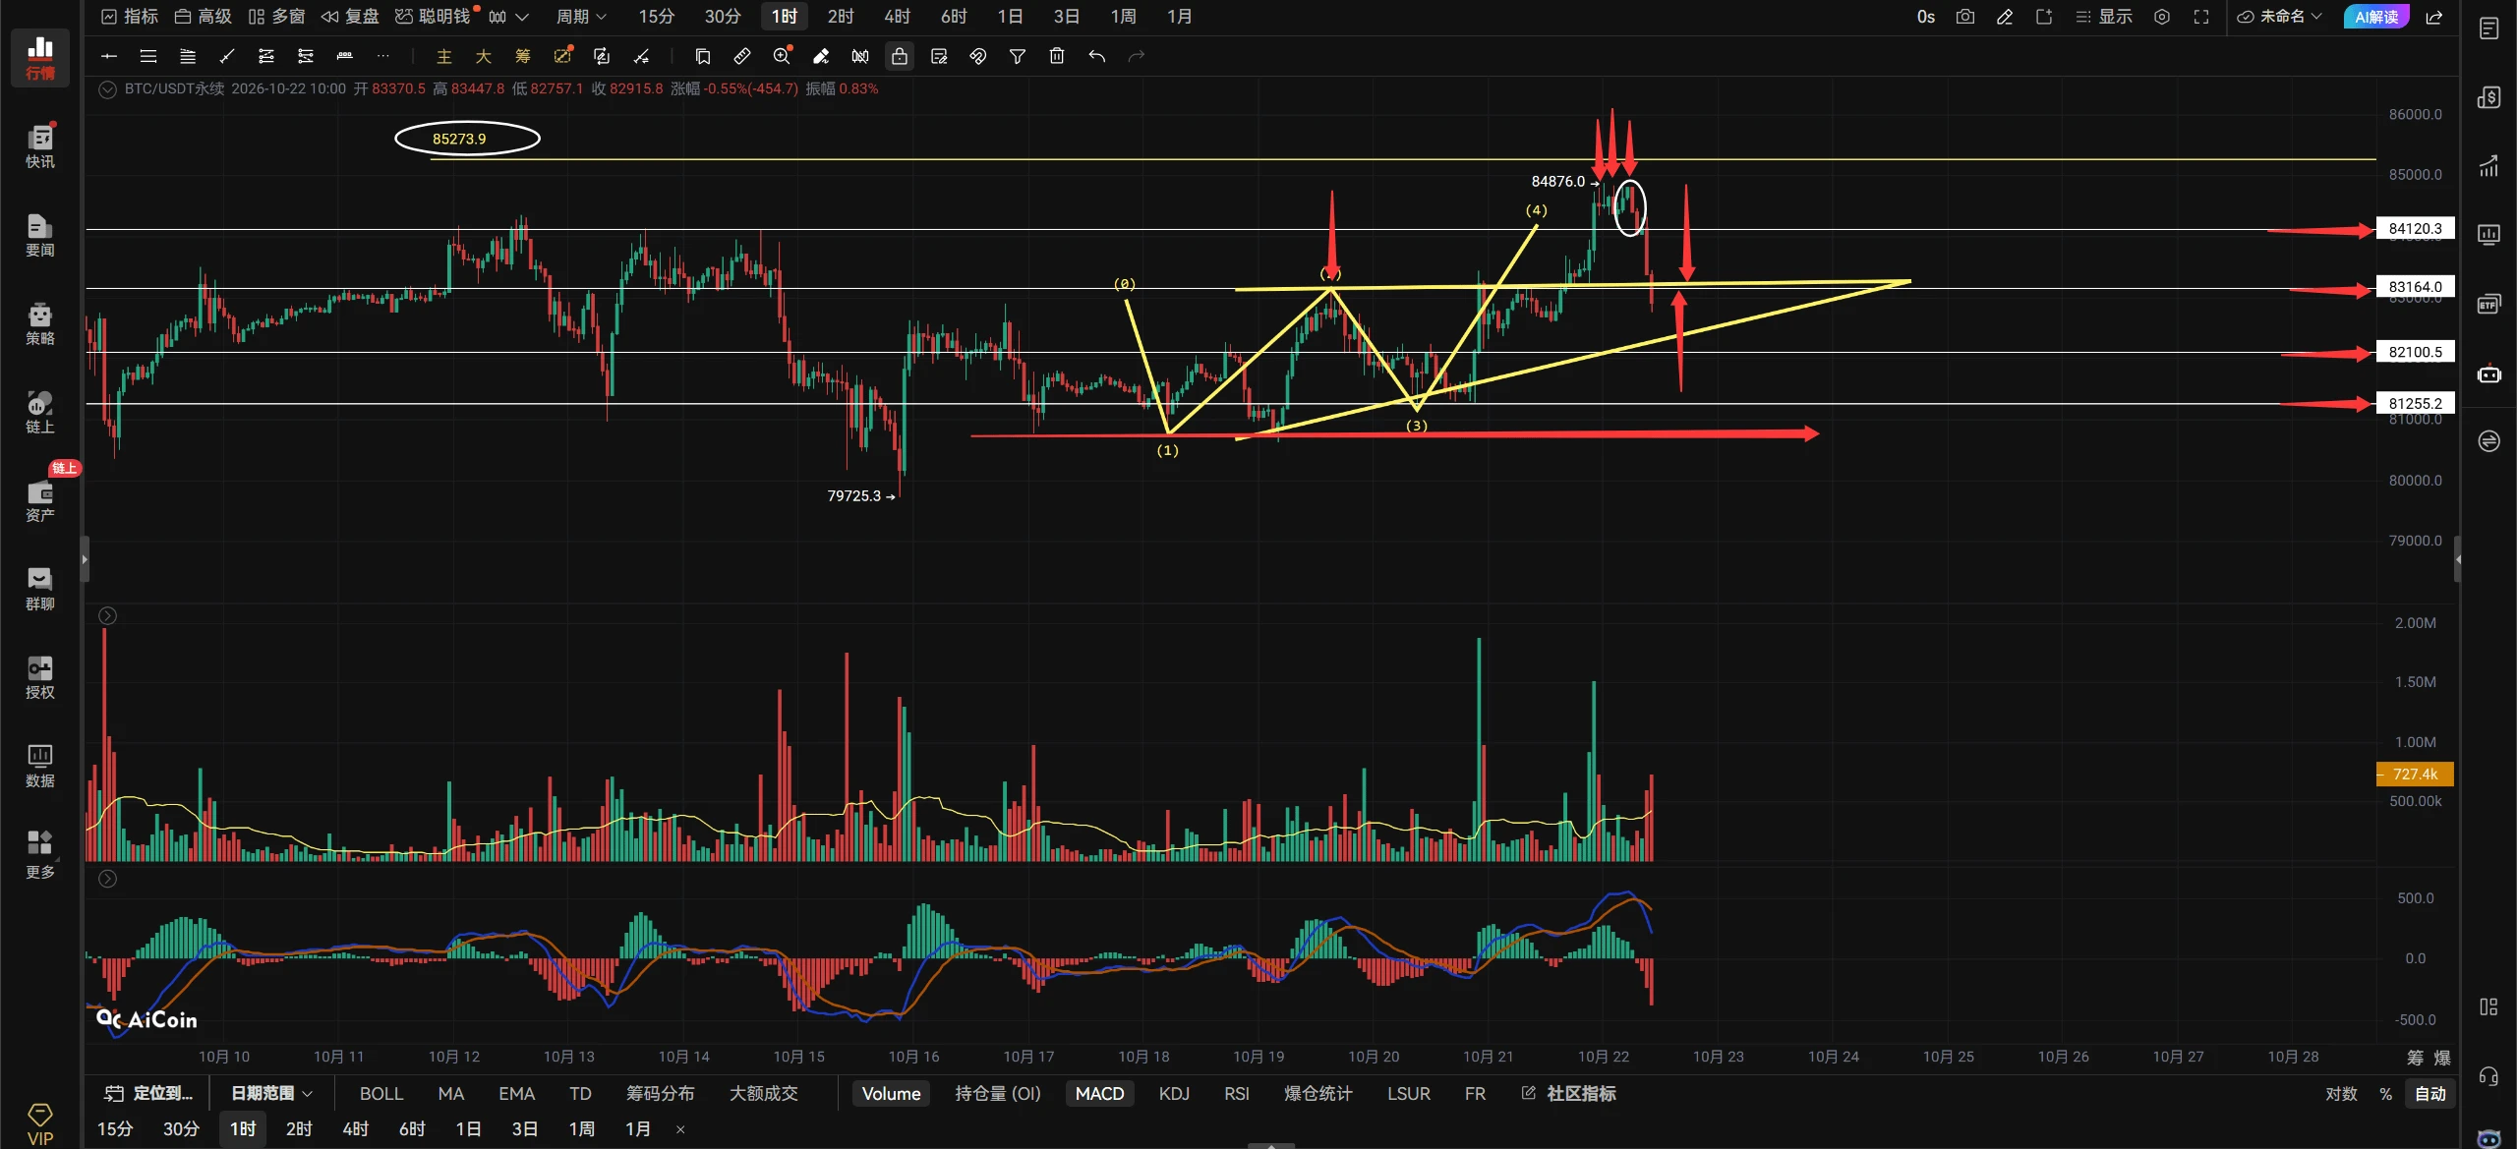Expand the 周期 period dropdown
The height and width of the screenshot is (1149, 2517).
pos(581,17)
